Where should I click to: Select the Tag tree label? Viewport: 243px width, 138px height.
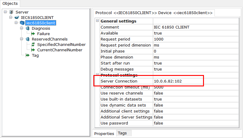pyautogui.click(x=35, y=55)
